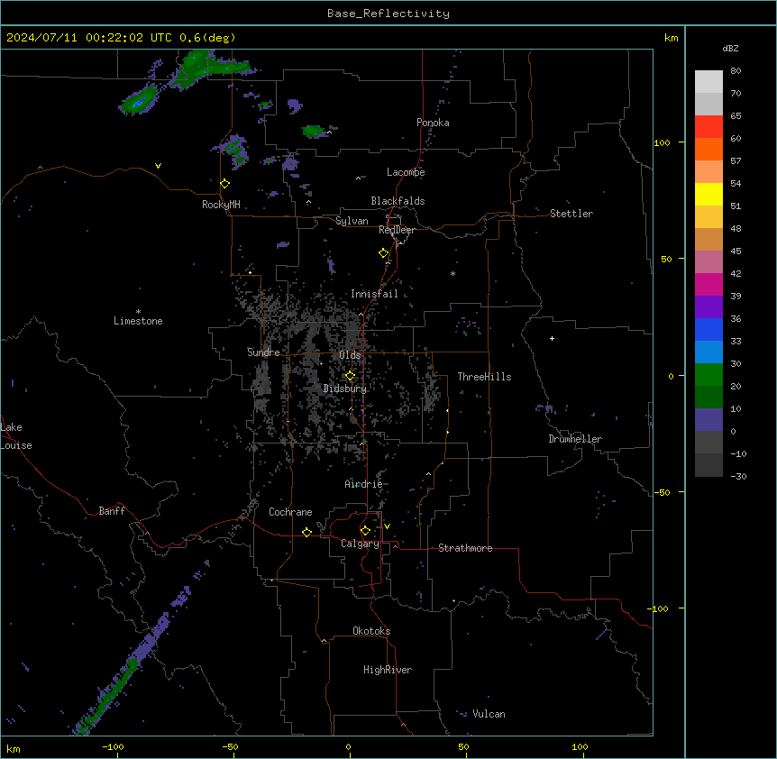Select the magenta 39-42 dBZ legend swatch
The height and width of the screenshot is (759, 777).
click(x=708, y=284)
